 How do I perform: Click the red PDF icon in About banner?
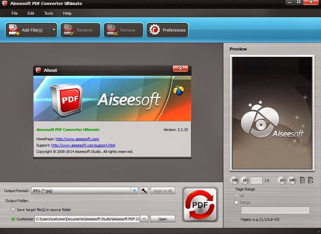[67, 100]
